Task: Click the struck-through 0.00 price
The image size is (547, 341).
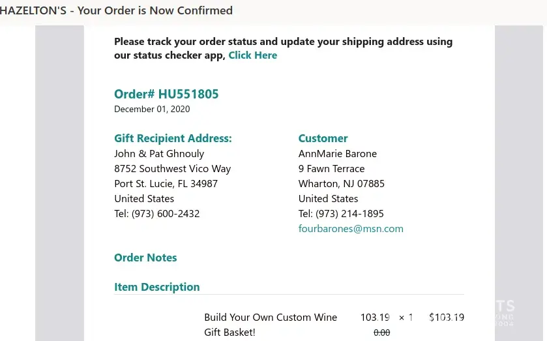Action: pos(381,333)
